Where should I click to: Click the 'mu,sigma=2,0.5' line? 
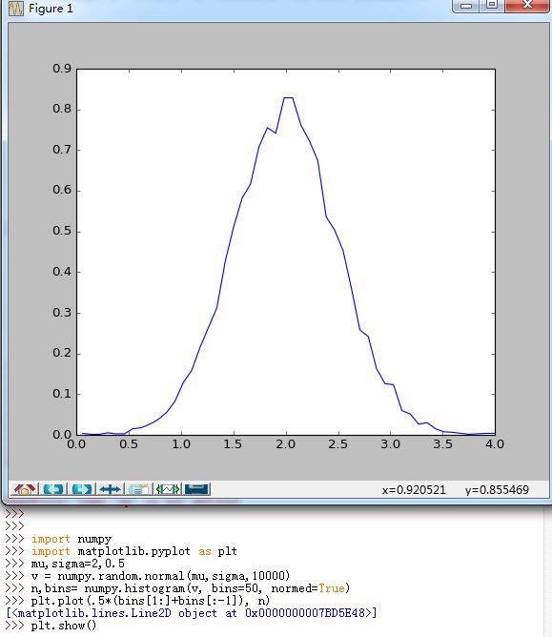pos(77,564)
